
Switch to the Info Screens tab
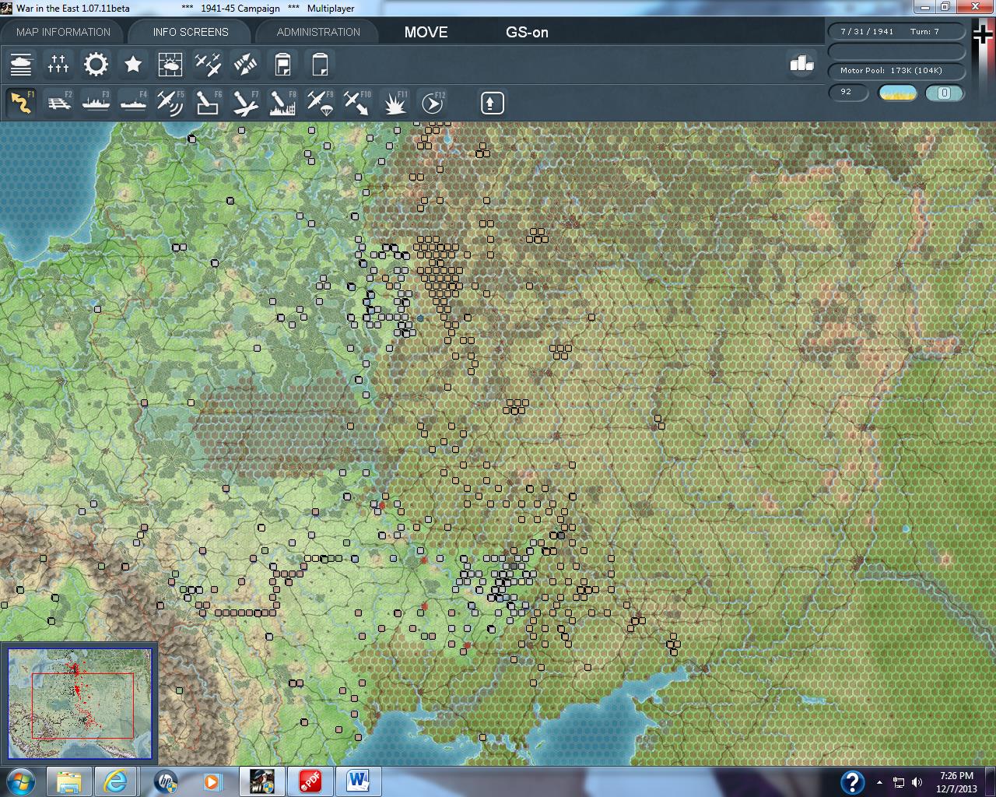(x=191, y=32)
